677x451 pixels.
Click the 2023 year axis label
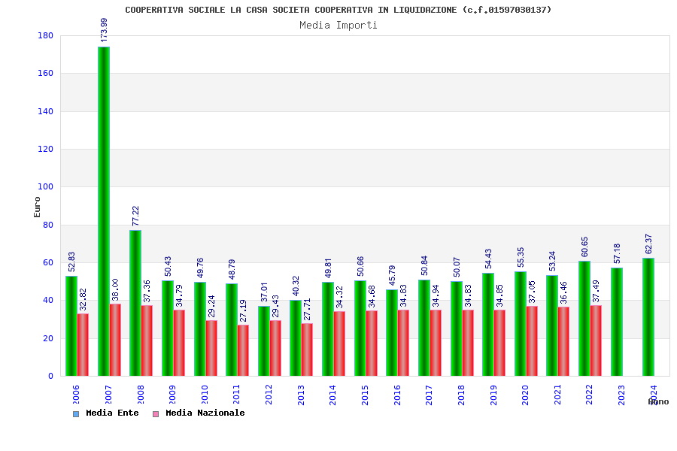click(x=621, y=395)
